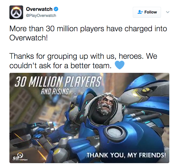177x166 pixels.
Task: Click the yellow bolt on the shoulder armor
Action: [146, 90]
